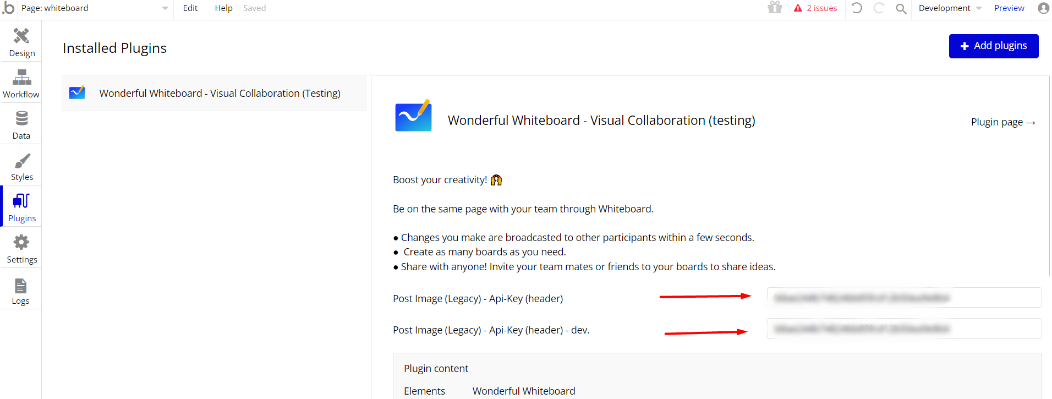Click the Plugin content label
The width and height of the screenshot is (1052, 399).
coord(436,369)
